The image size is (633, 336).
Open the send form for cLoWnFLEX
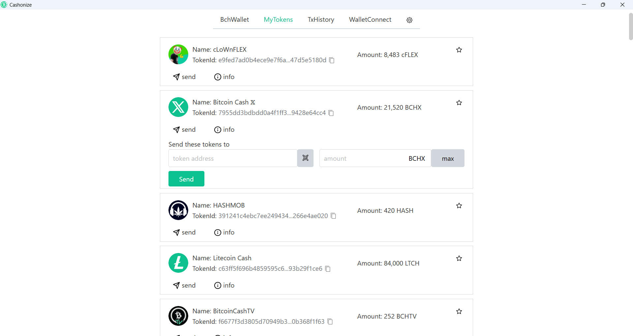(x=184, y=77)
